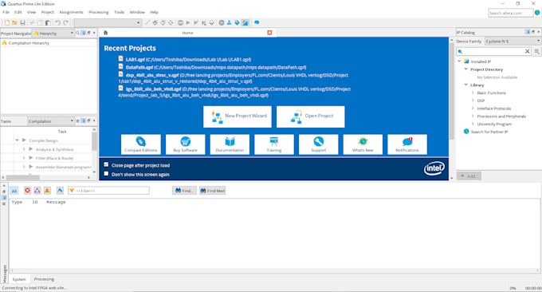Open the Documentation book tile
The height and width of the screenshot is (292, 542).
point(230,144)
